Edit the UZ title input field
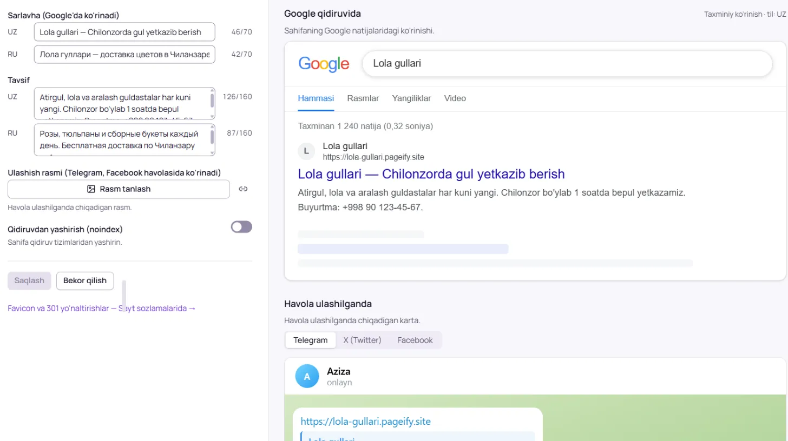788x441 pixels. 124,32
